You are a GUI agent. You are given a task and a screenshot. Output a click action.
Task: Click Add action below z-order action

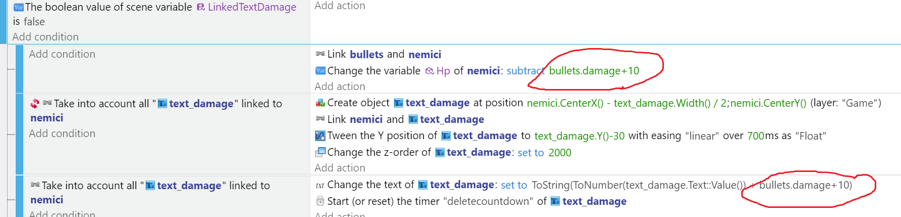tap(340, 168)
